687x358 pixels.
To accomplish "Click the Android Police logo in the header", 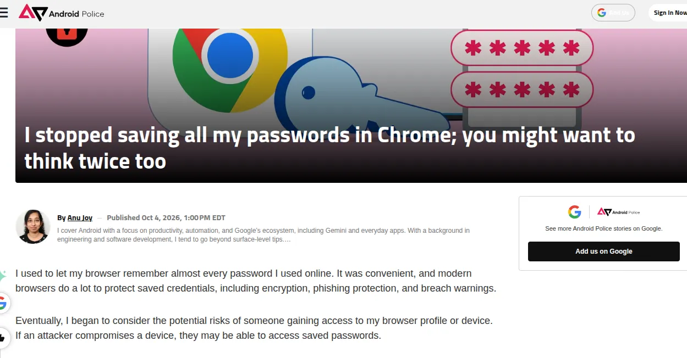I will [x=61, y=13].
